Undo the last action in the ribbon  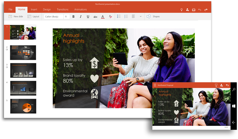[200, 10]
